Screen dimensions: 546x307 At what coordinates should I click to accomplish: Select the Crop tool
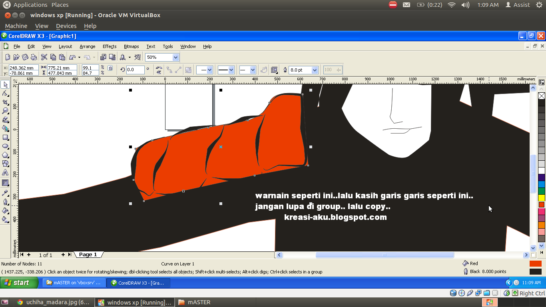[5, 102]
